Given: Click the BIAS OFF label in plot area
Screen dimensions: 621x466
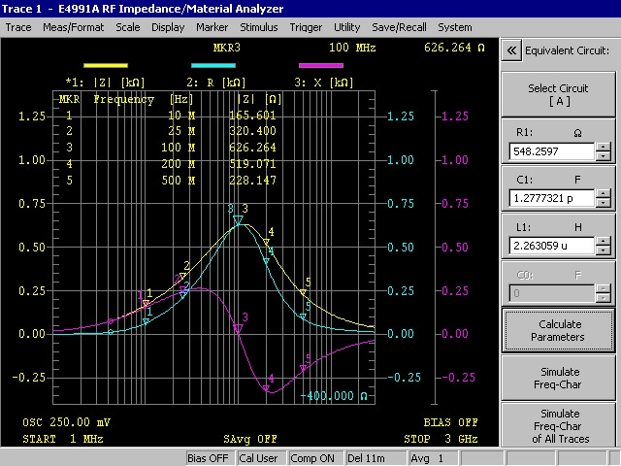Looking at the screenshot, I should tap(450, 422).
